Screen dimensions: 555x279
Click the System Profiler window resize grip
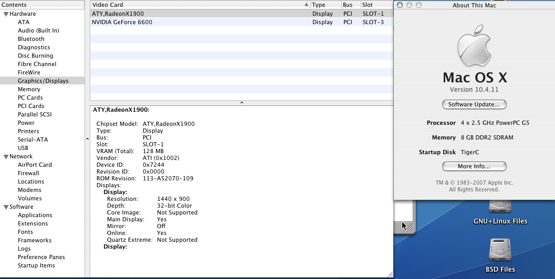390,274
